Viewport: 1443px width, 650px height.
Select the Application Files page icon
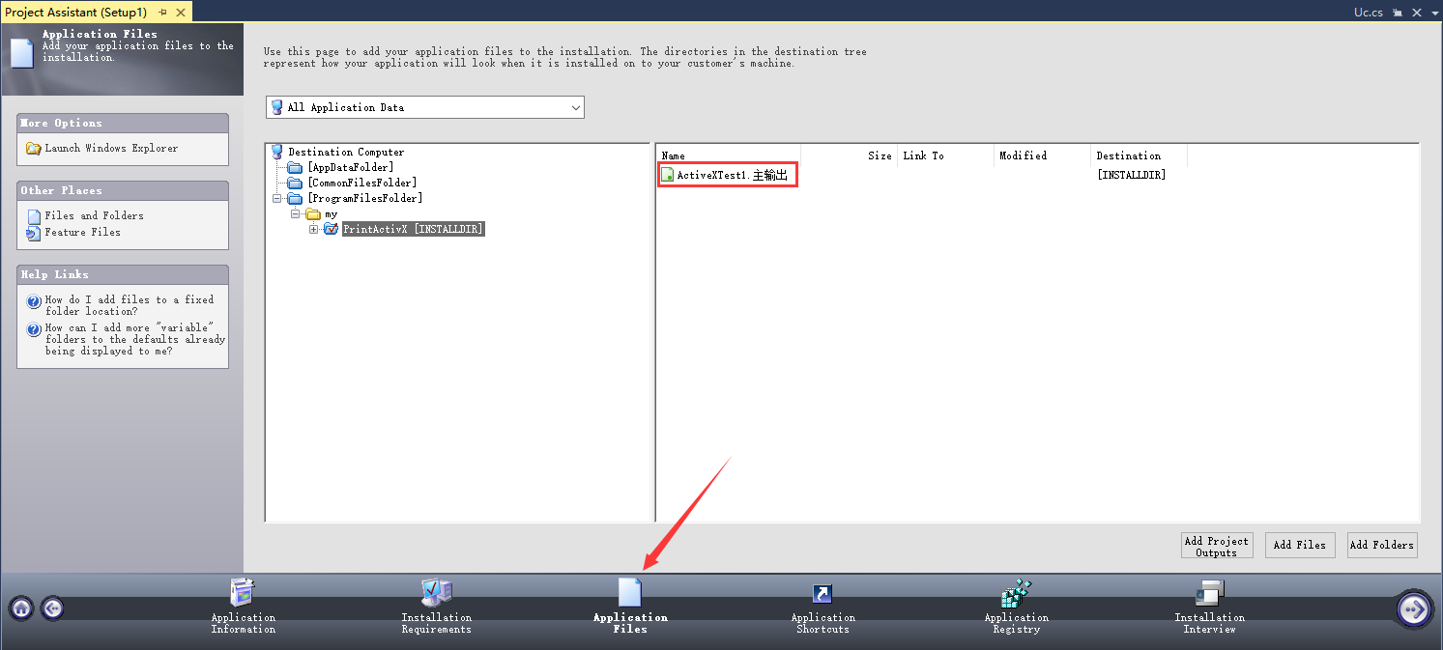[629, 592]
